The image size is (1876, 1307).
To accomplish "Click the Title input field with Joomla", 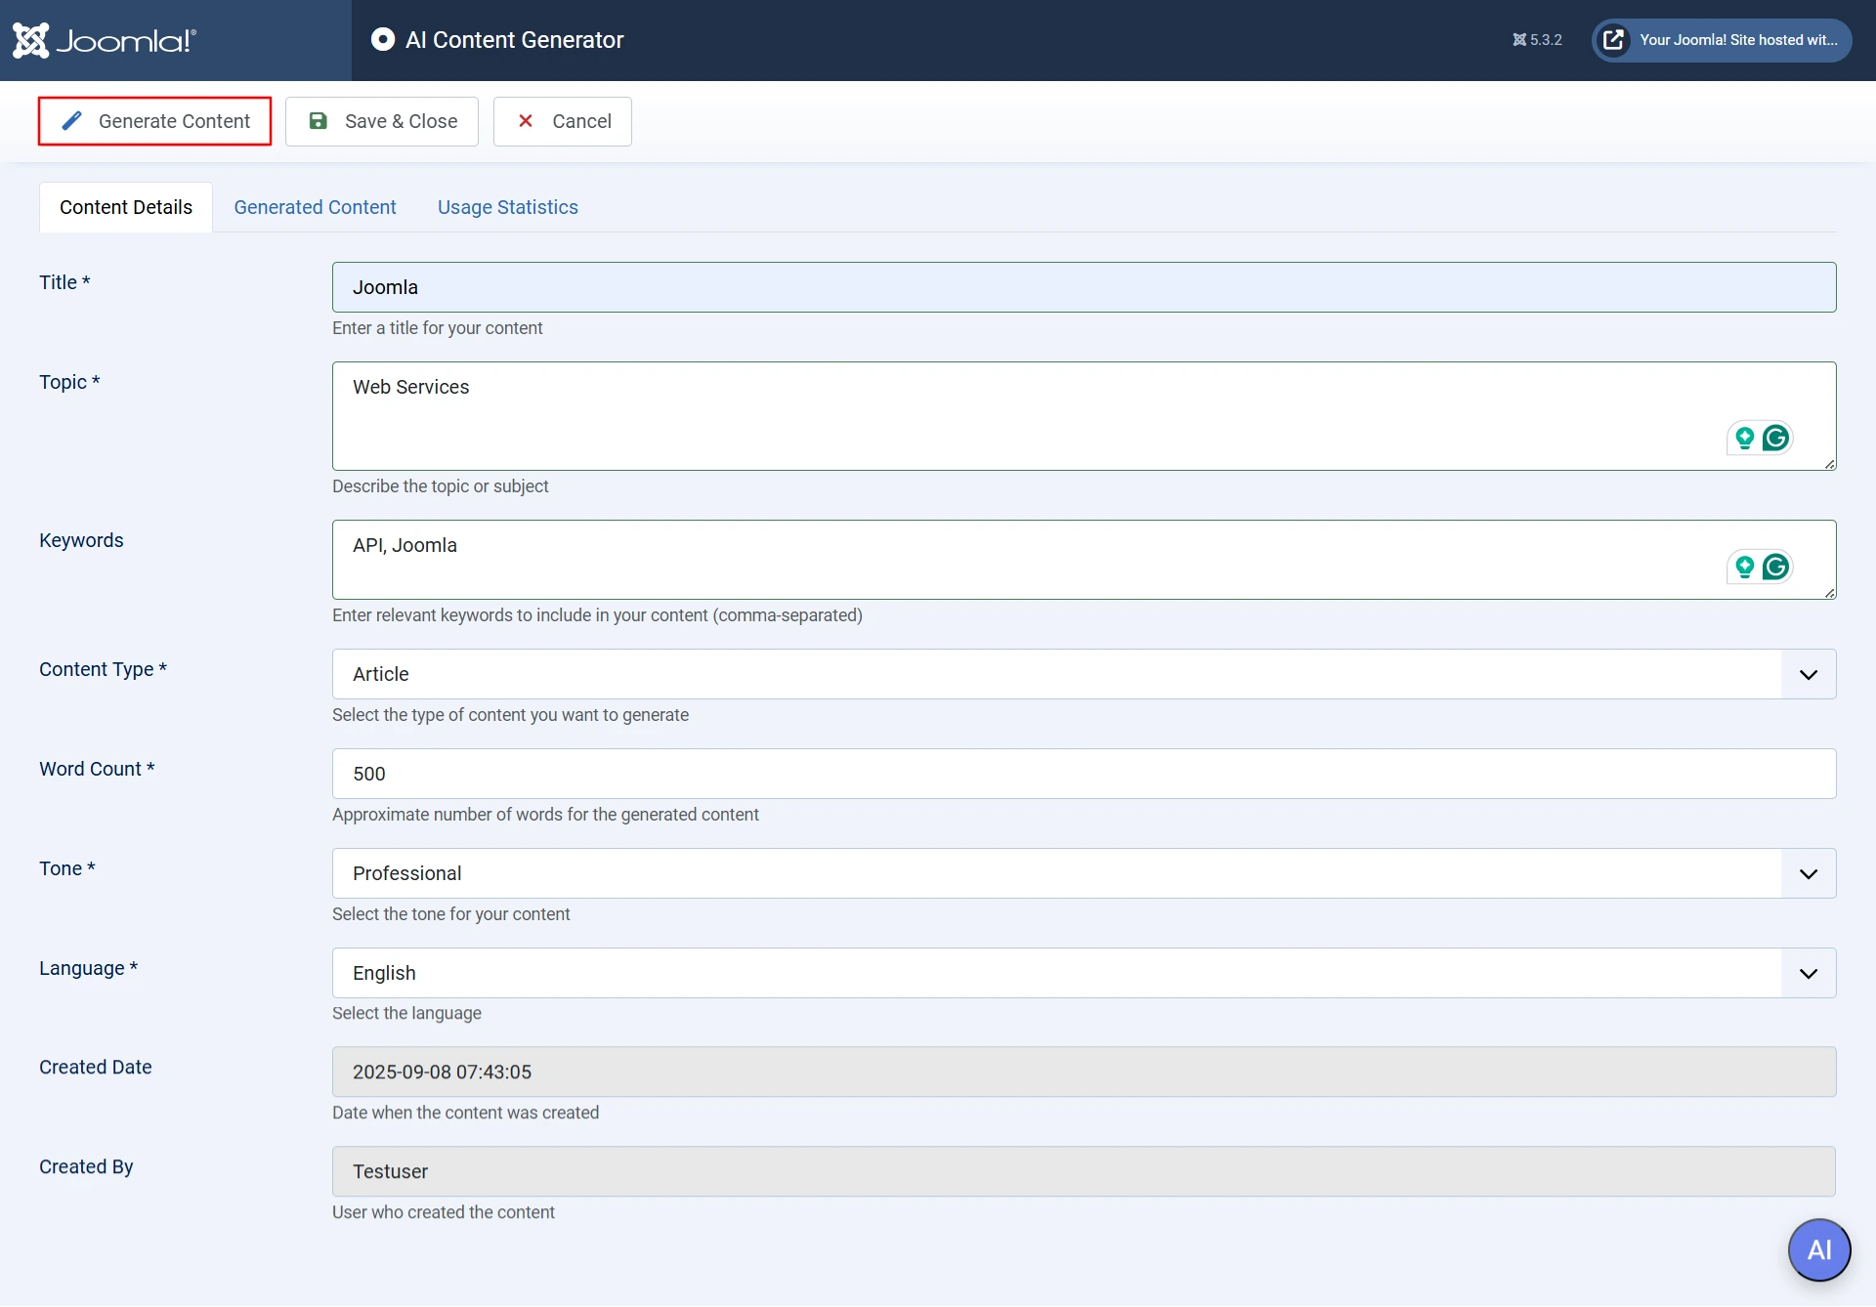I will coord(1085,287).
